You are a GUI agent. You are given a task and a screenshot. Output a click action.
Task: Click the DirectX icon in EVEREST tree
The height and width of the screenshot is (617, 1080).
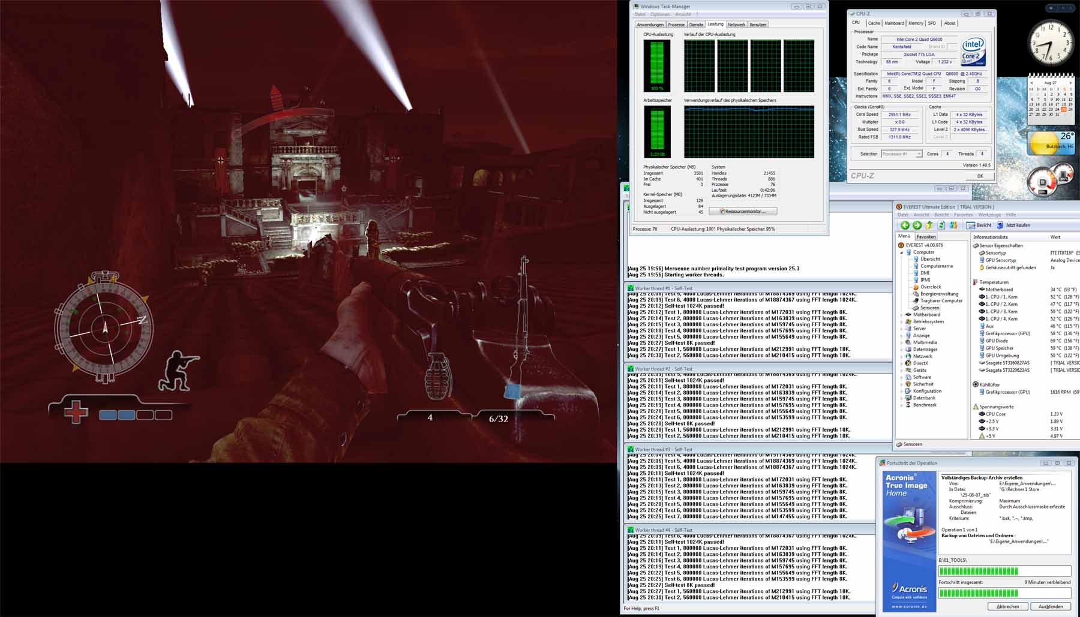pos(908,363)
